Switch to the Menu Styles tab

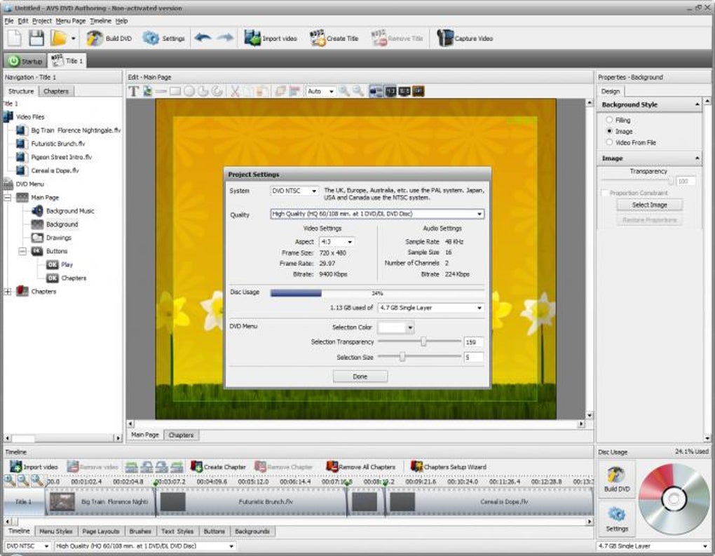click(x=55, y=531)
